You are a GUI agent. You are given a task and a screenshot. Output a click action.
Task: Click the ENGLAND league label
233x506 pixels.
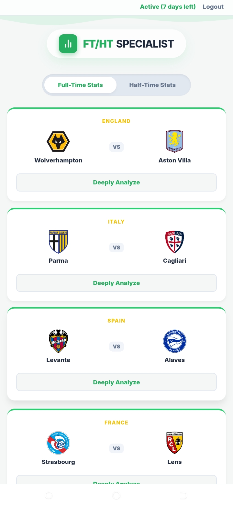[116, 121]
